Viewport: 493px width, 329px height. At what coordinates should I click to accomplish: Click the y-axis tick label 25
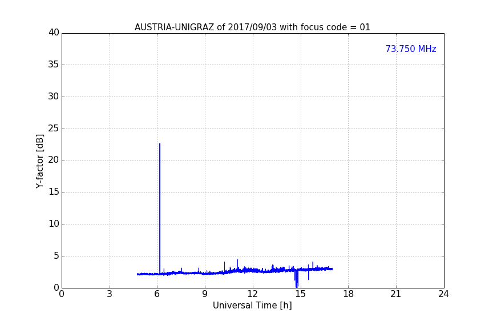54,129
